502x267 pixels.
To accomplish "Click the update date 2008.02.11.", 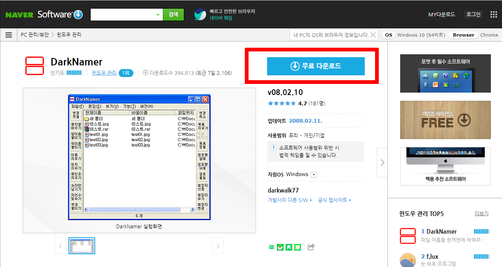I will tap(305, 121).
